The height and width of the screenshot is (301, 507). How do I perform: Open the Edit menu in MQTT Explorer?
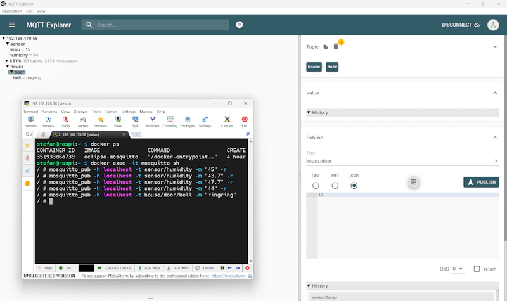(29, 11)
